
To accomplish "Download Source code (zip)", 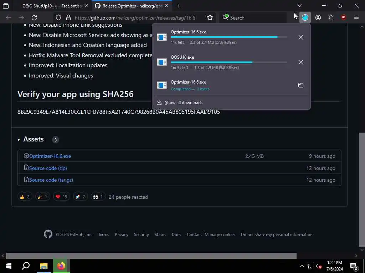I will [x=48, y=168].
